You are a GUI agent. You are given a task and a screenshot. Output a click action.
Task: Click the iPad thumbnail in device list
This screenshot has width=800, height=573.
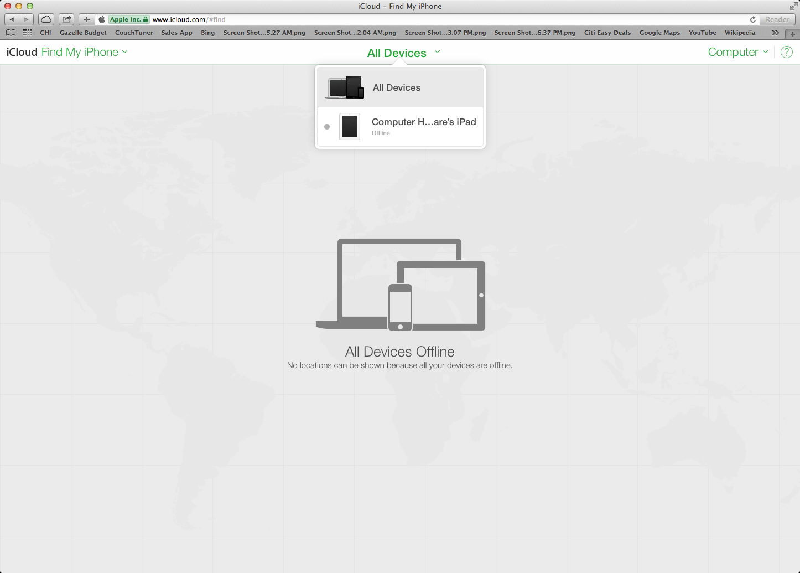(350, 127)
